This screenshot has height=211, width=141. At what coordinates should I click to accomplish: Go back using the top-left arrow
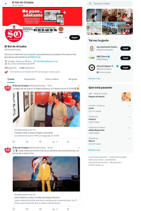(x=6, y=4)
